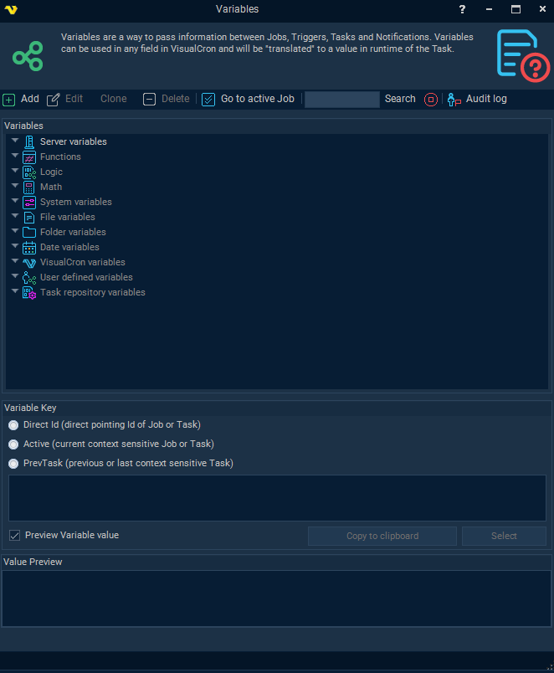Select the File variables row label
Screen dimensions: 554x673
tap(68, 217)
